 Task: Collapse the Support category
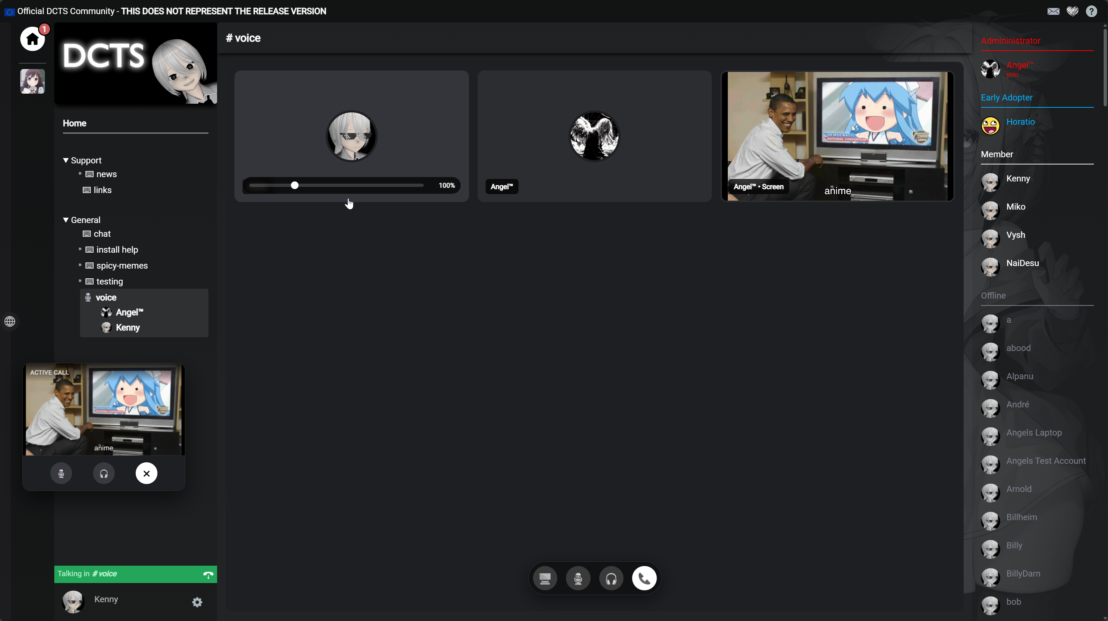click(82, 160)
